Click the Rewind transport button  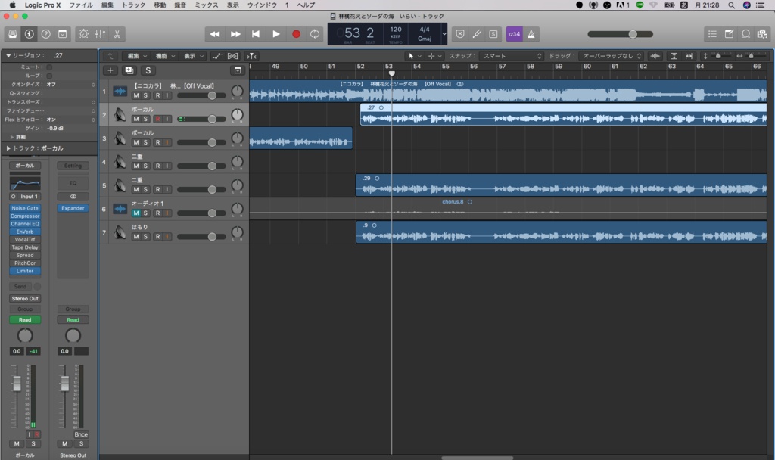214,34
